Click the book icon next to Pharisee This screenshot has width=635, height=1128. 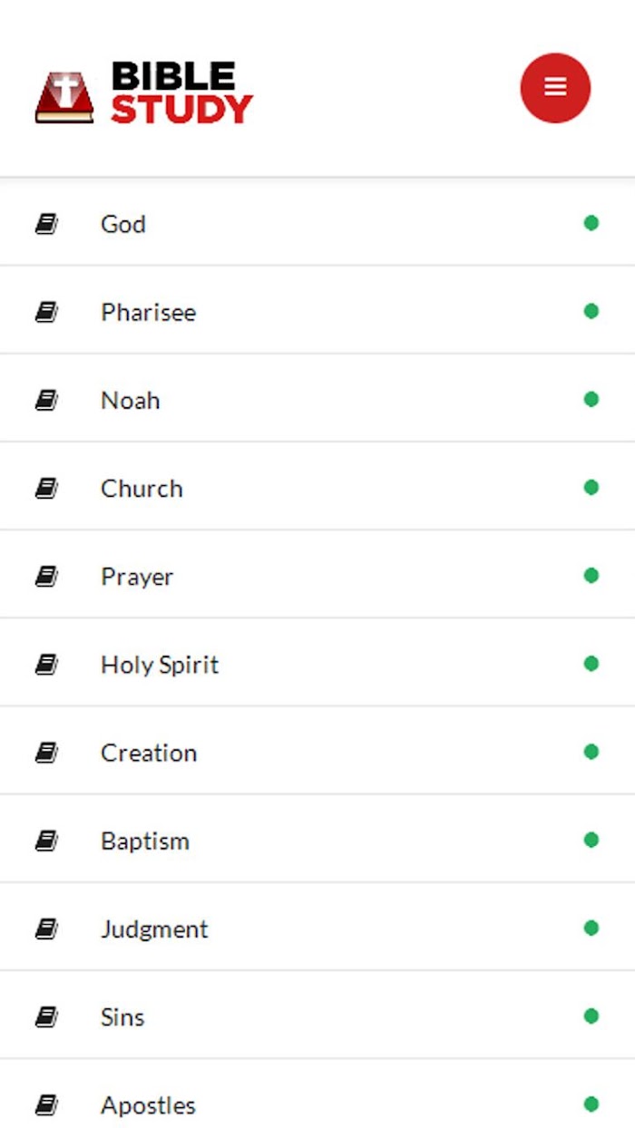pyautogui.click(x=46, y=312)
